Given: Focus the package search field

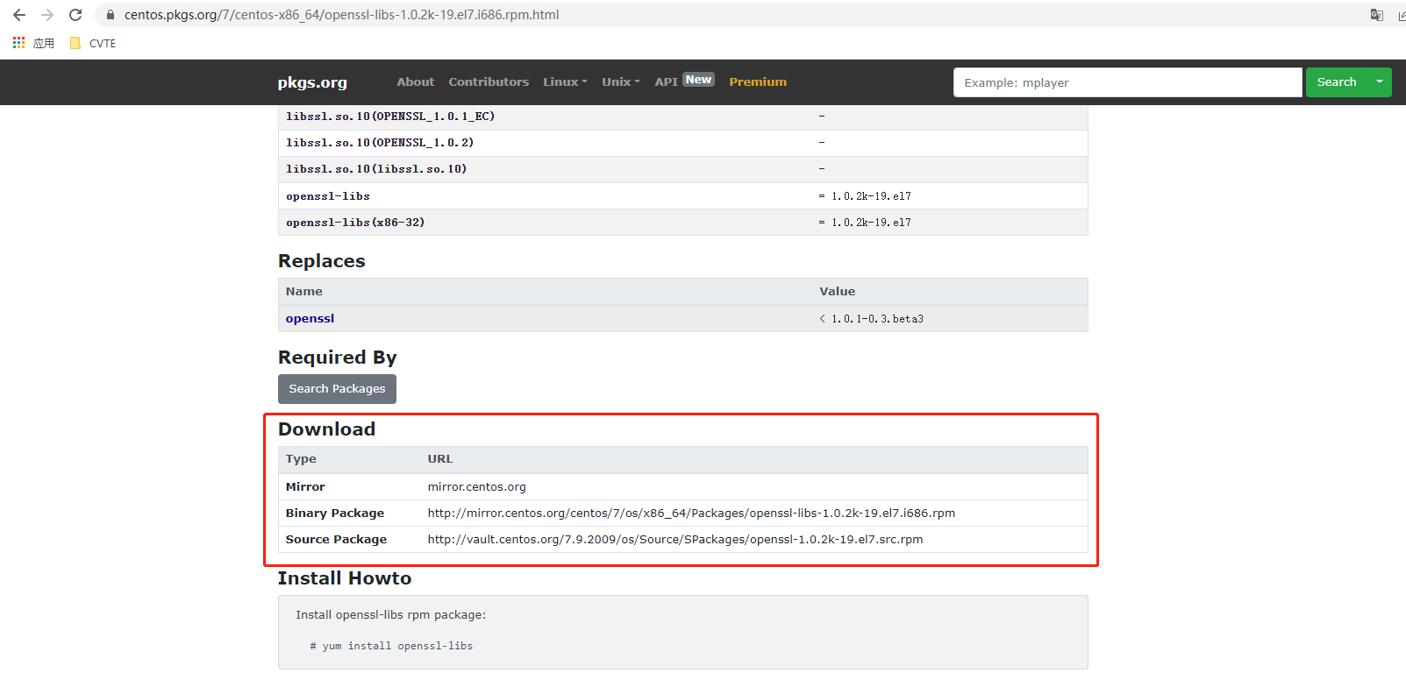Looking at the screenshot, I should point(1127,82).
